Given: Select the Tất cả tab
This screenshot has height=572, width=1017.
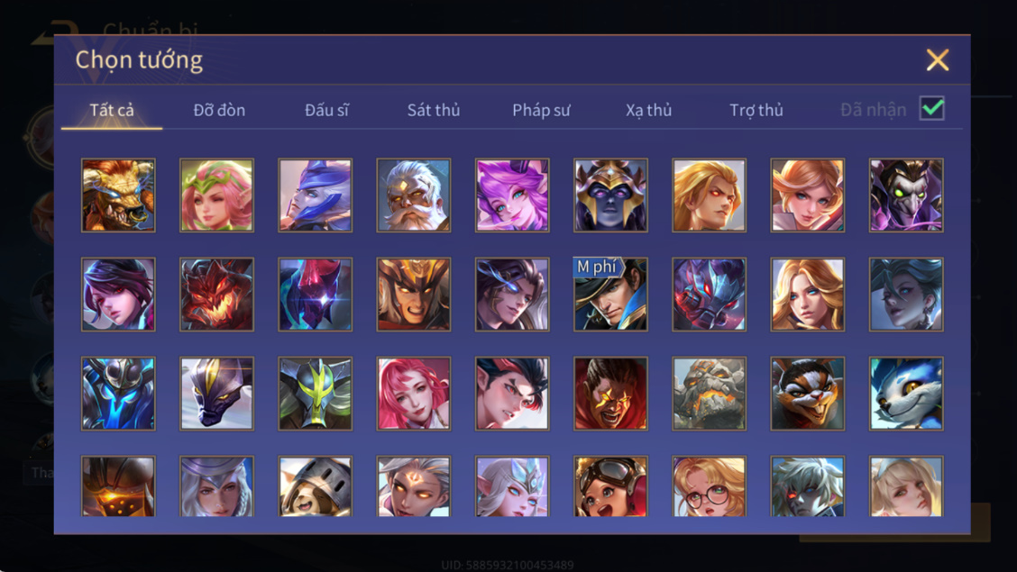Looking at the screenshot, I should click(x=112, y=110).
